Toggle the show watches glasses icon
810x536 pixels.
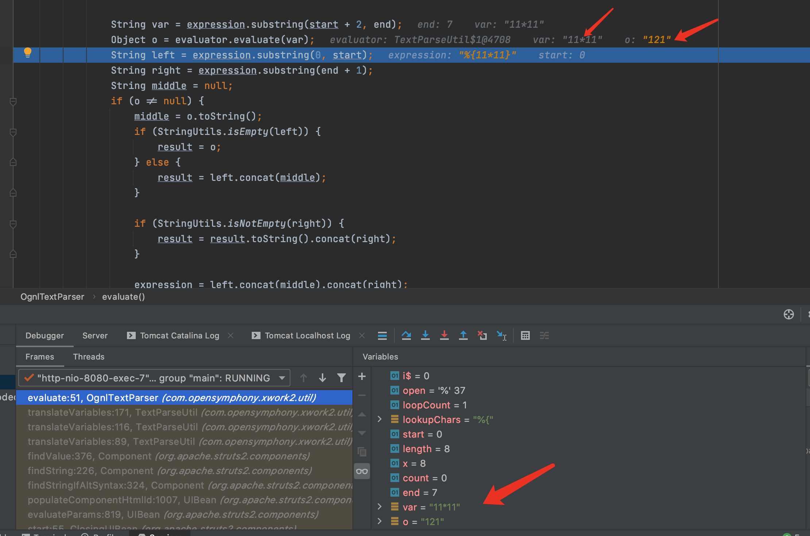pos(362,471)
